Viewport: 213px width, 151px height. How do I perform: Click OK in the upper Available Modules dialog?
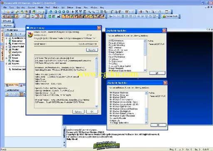pyautogui.click(x=157, y=73)
